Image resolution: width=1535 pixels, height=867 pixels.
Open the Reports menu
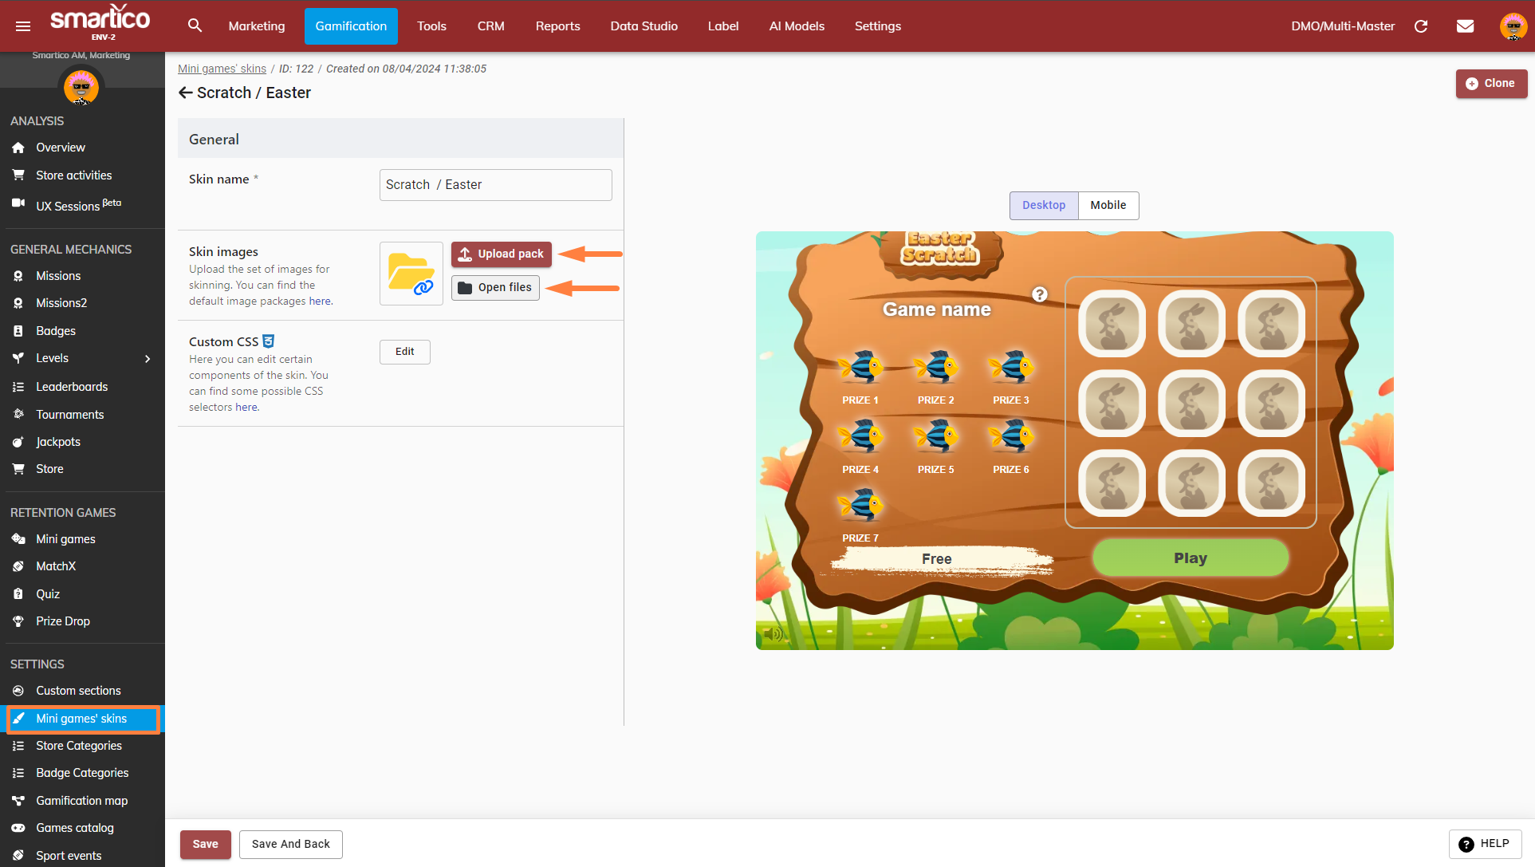tap(557, 26)
